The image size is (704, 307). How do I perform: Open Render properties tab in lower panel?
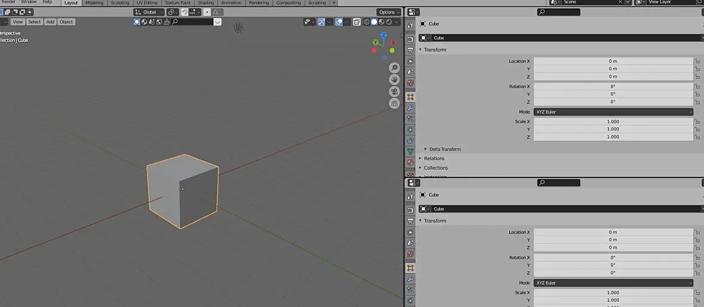tap(410, 210)
